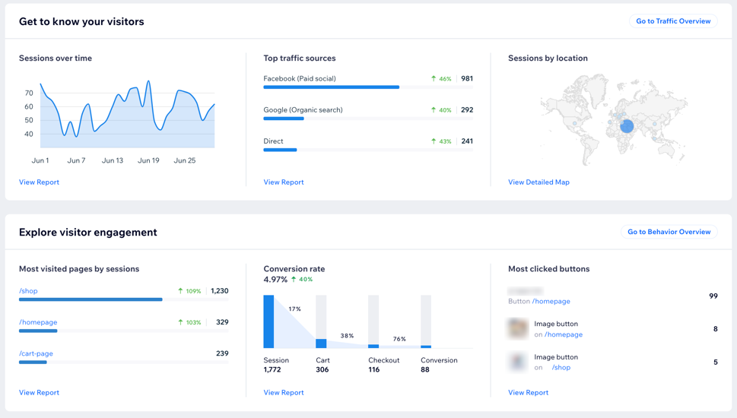
Task: Click the Direct traffic progress bar
Action: pyautogui.click(x=368, y=150)
